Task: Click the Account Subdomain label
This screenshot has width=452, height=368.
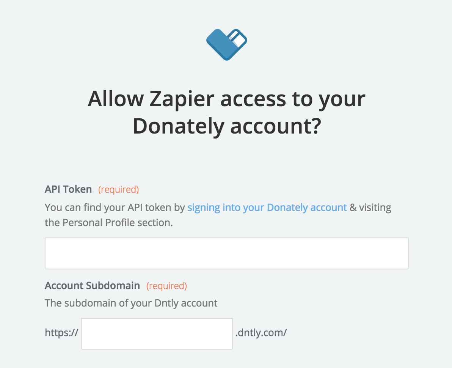Action: coord(92,286)
